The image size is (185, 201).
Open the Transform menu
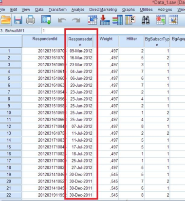tap(57, 10)
